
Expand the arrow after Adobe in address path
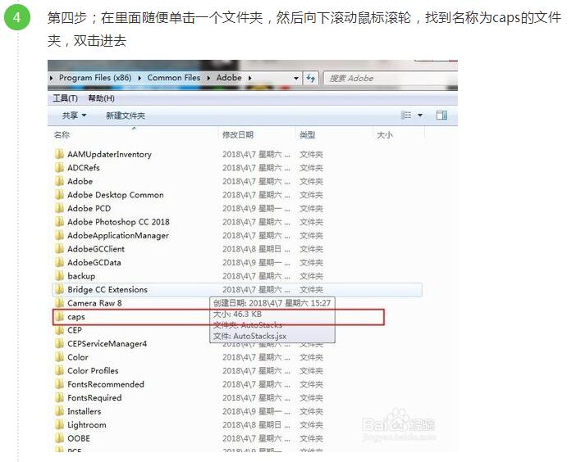pyautogui.click(x=249, y=78)
